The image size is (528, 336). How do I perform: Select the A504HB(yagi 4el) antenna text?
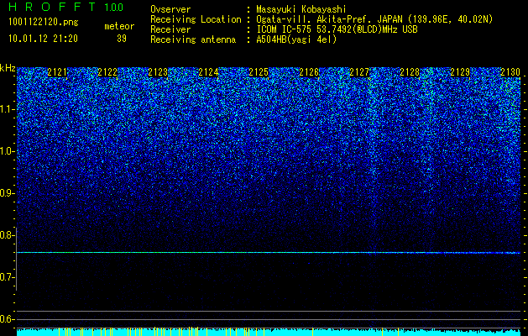296,39
